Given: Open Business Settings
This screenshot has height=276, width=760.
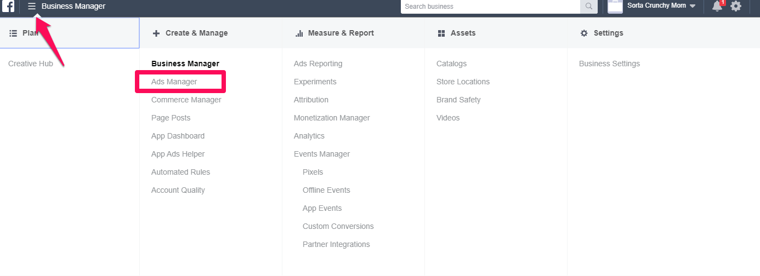Looking at the screenshot, I should point(609,64).
